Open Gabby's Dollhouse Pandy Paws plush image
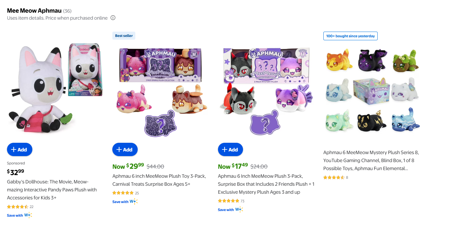 55,88
